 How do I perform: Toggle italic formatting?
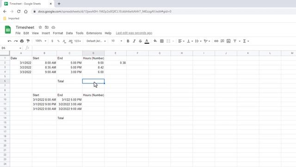(x=134, y=41)
